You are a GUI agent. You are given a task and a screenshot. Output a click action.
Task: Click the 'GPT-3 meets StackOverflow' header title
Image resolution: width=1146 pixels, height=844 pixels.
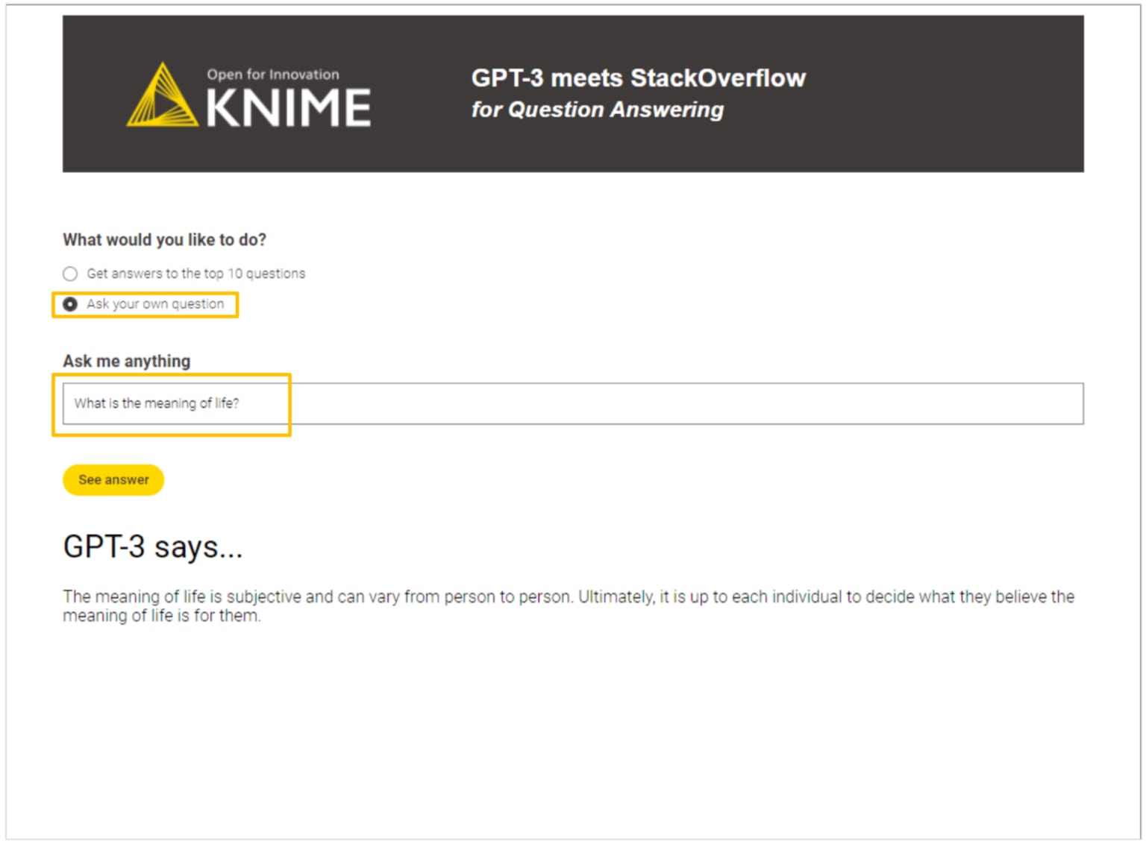(638, 78)
